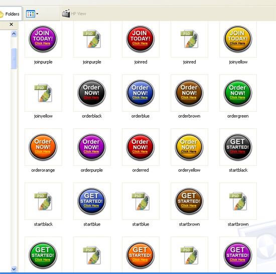Click the 'orderred' file name

point(141,170)
